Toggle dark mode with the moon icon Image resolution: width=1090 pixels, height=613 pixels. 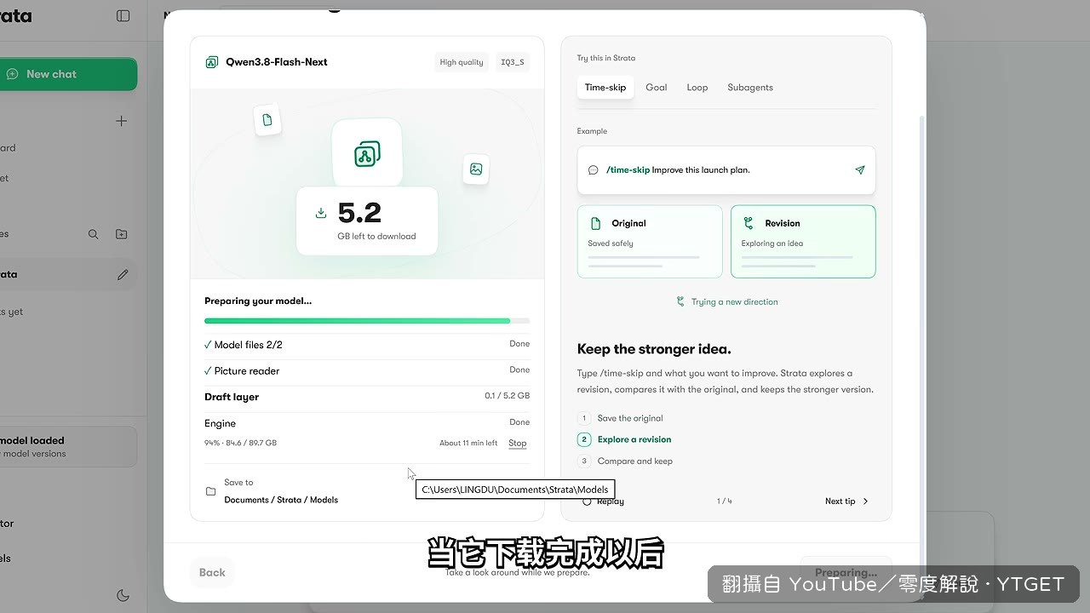pos(123,596)
